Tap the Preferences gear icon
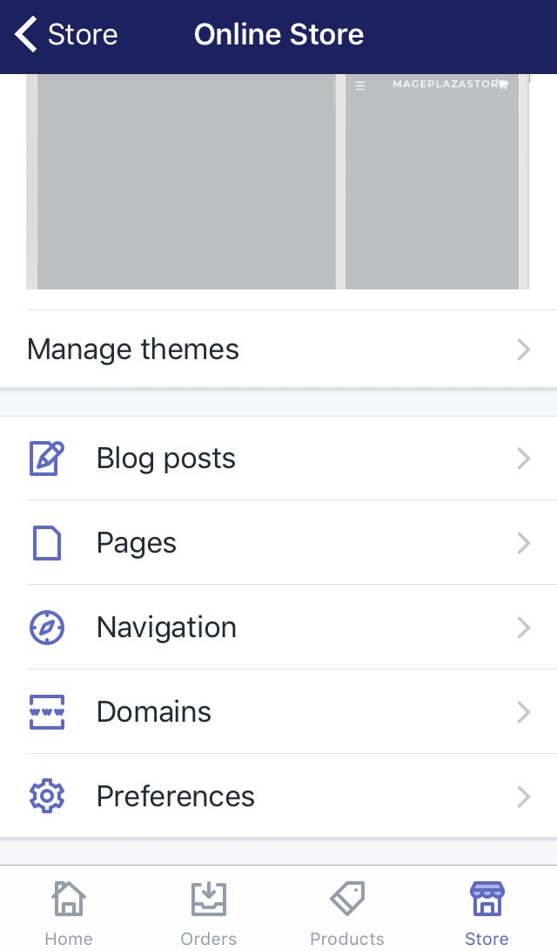The image size is (557, 951). pyautogui.click(x=47, y=796)
